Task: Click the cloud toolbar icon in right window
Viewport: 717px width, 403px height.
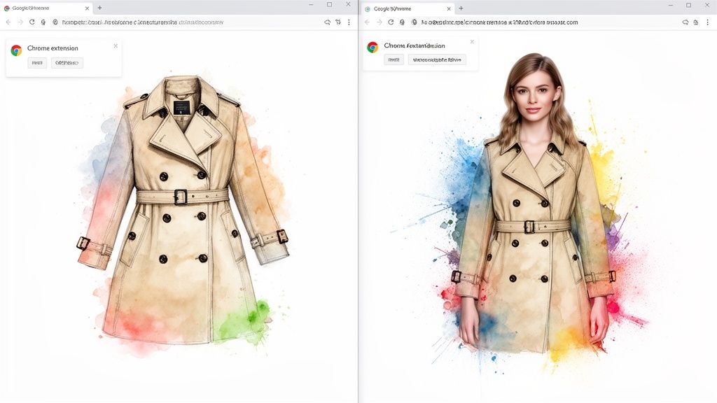Action: (x=685, y=22)
